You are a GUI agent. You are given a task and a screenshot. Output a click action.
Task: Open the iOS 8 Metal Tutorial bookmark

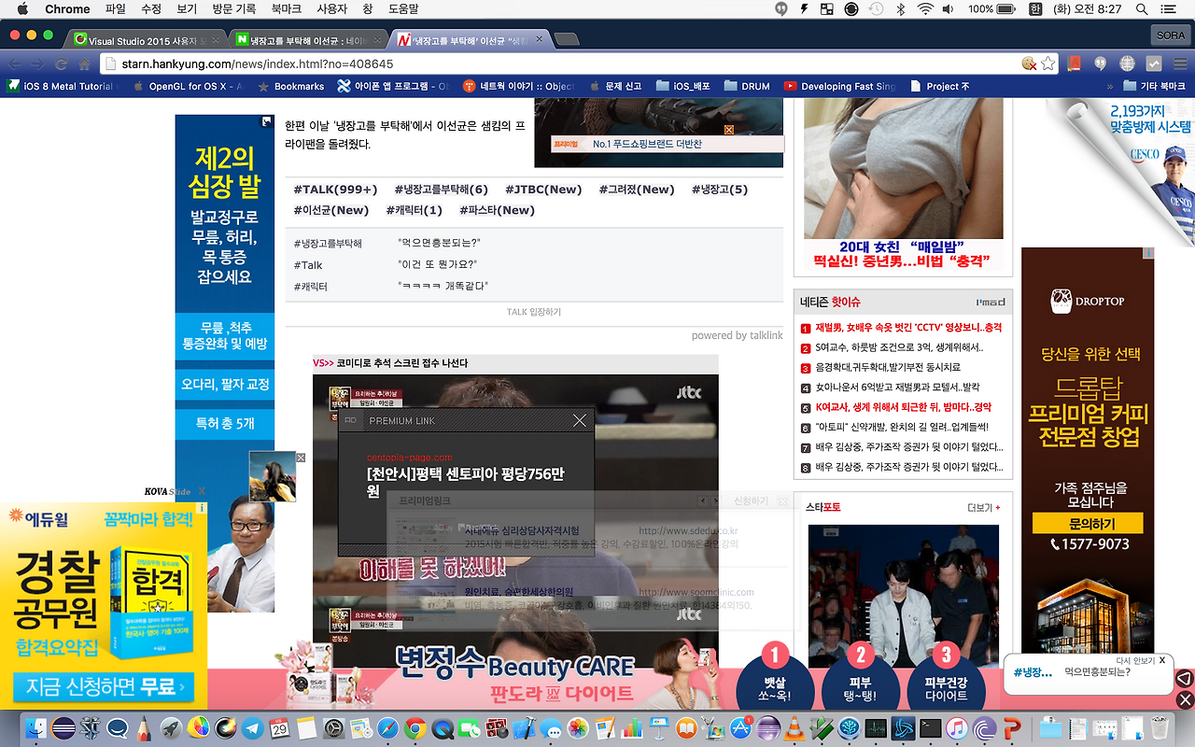pyautogui.click(x=61, y=86)
